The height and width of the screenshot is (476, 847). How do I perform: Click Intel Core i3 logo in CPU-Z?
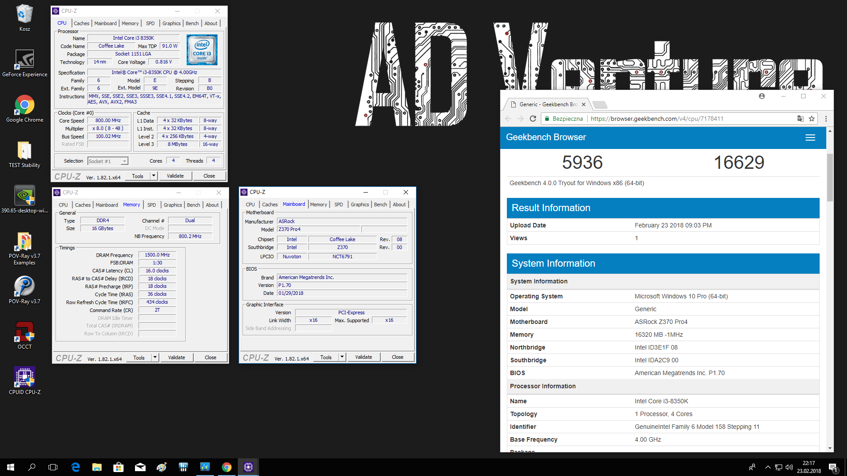click(202, 50)
